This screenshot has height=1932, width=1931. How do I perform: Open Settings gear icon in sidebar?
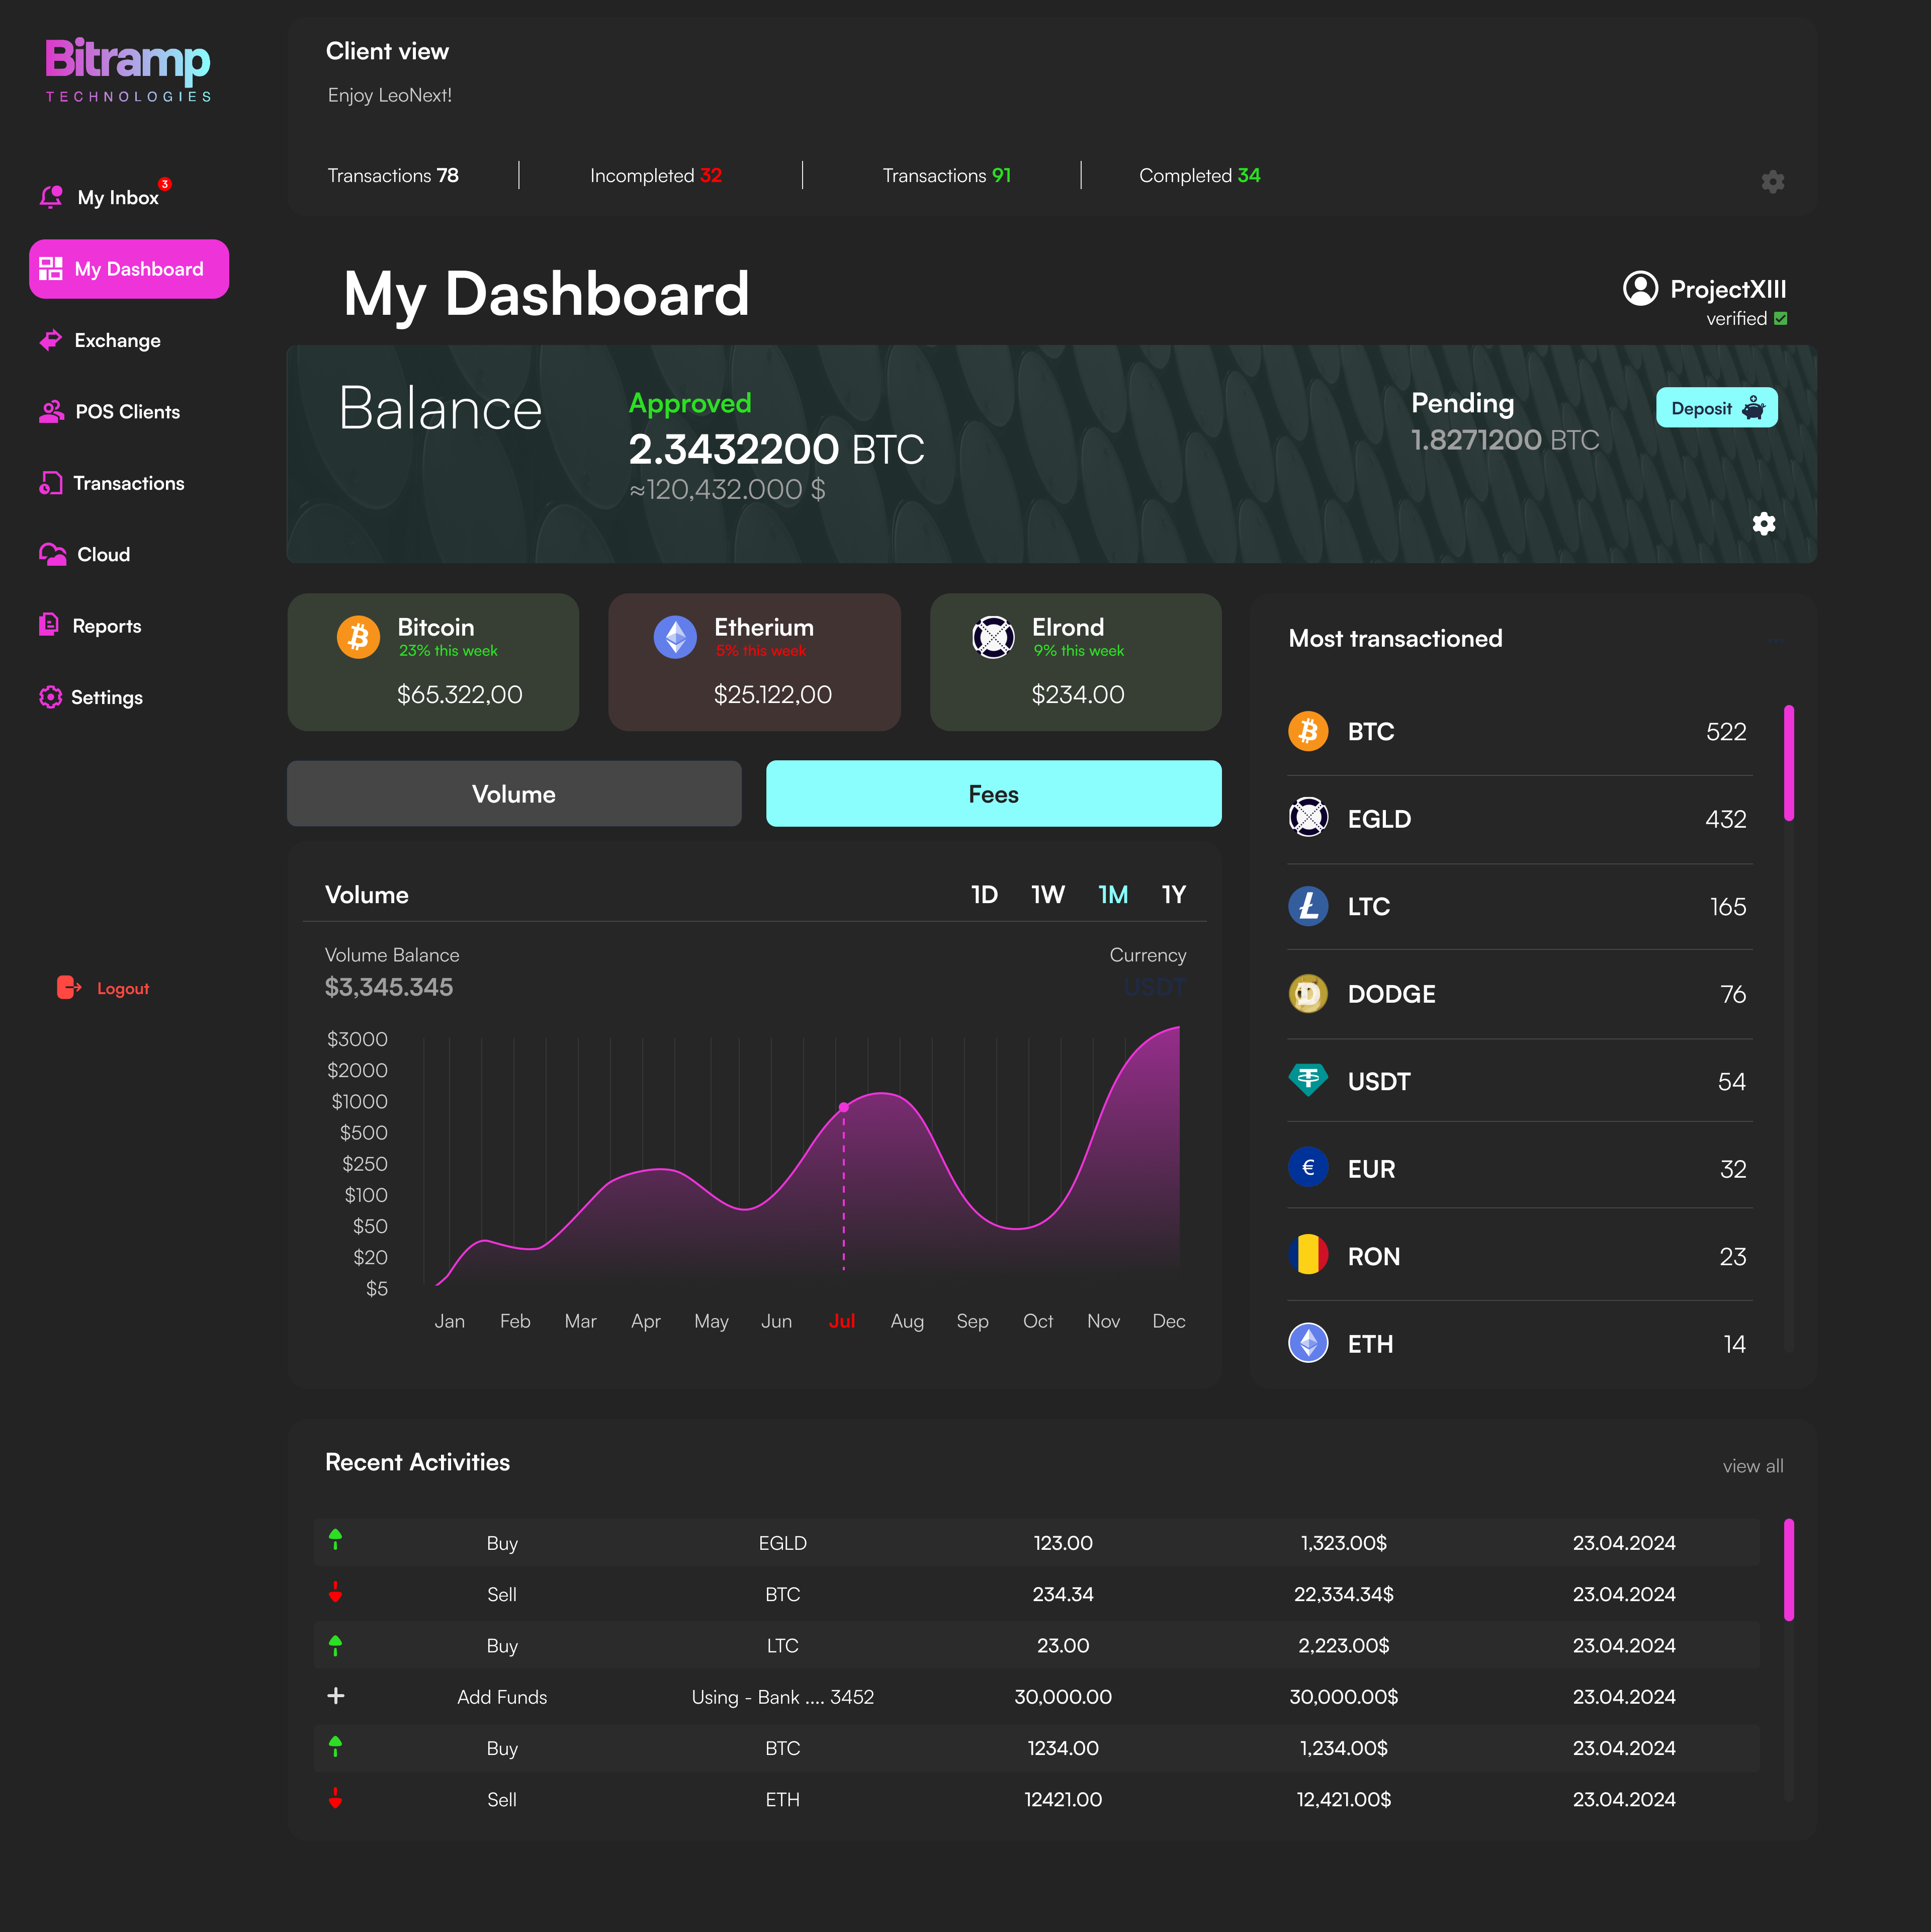coord(50,697)
